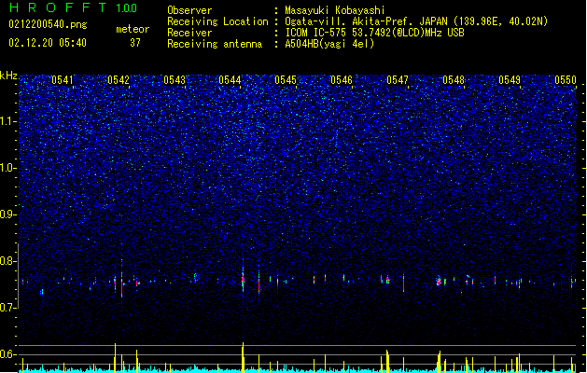Click the 0547 time marker
The height and width of the screenshot is (373, 587).
pyautogui.click(x=398, y=80)
